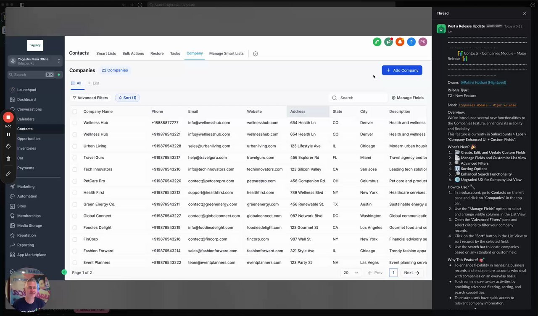Image resolution: width=538 pixels, height=316 pixels.
Task: Click the Add Company button
Action: click(x=402, y=70)
